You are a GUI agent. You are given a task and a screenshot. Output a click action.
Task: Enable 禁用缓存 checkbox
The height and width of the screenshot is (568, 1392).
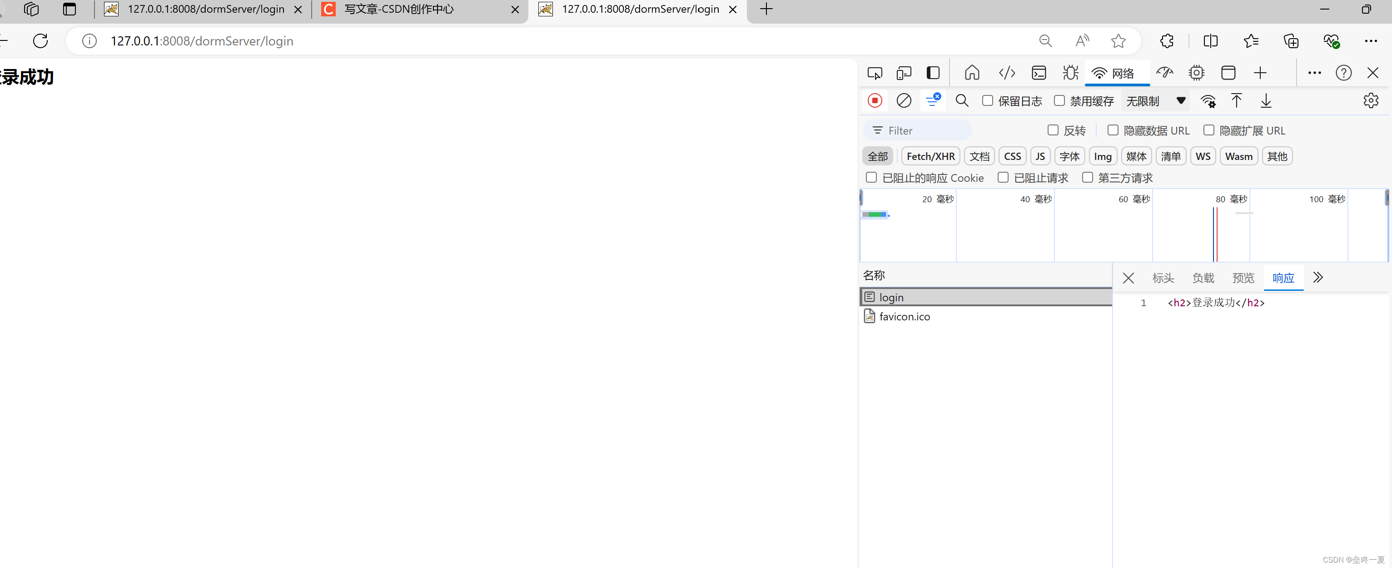click(x=1059, y=100)
